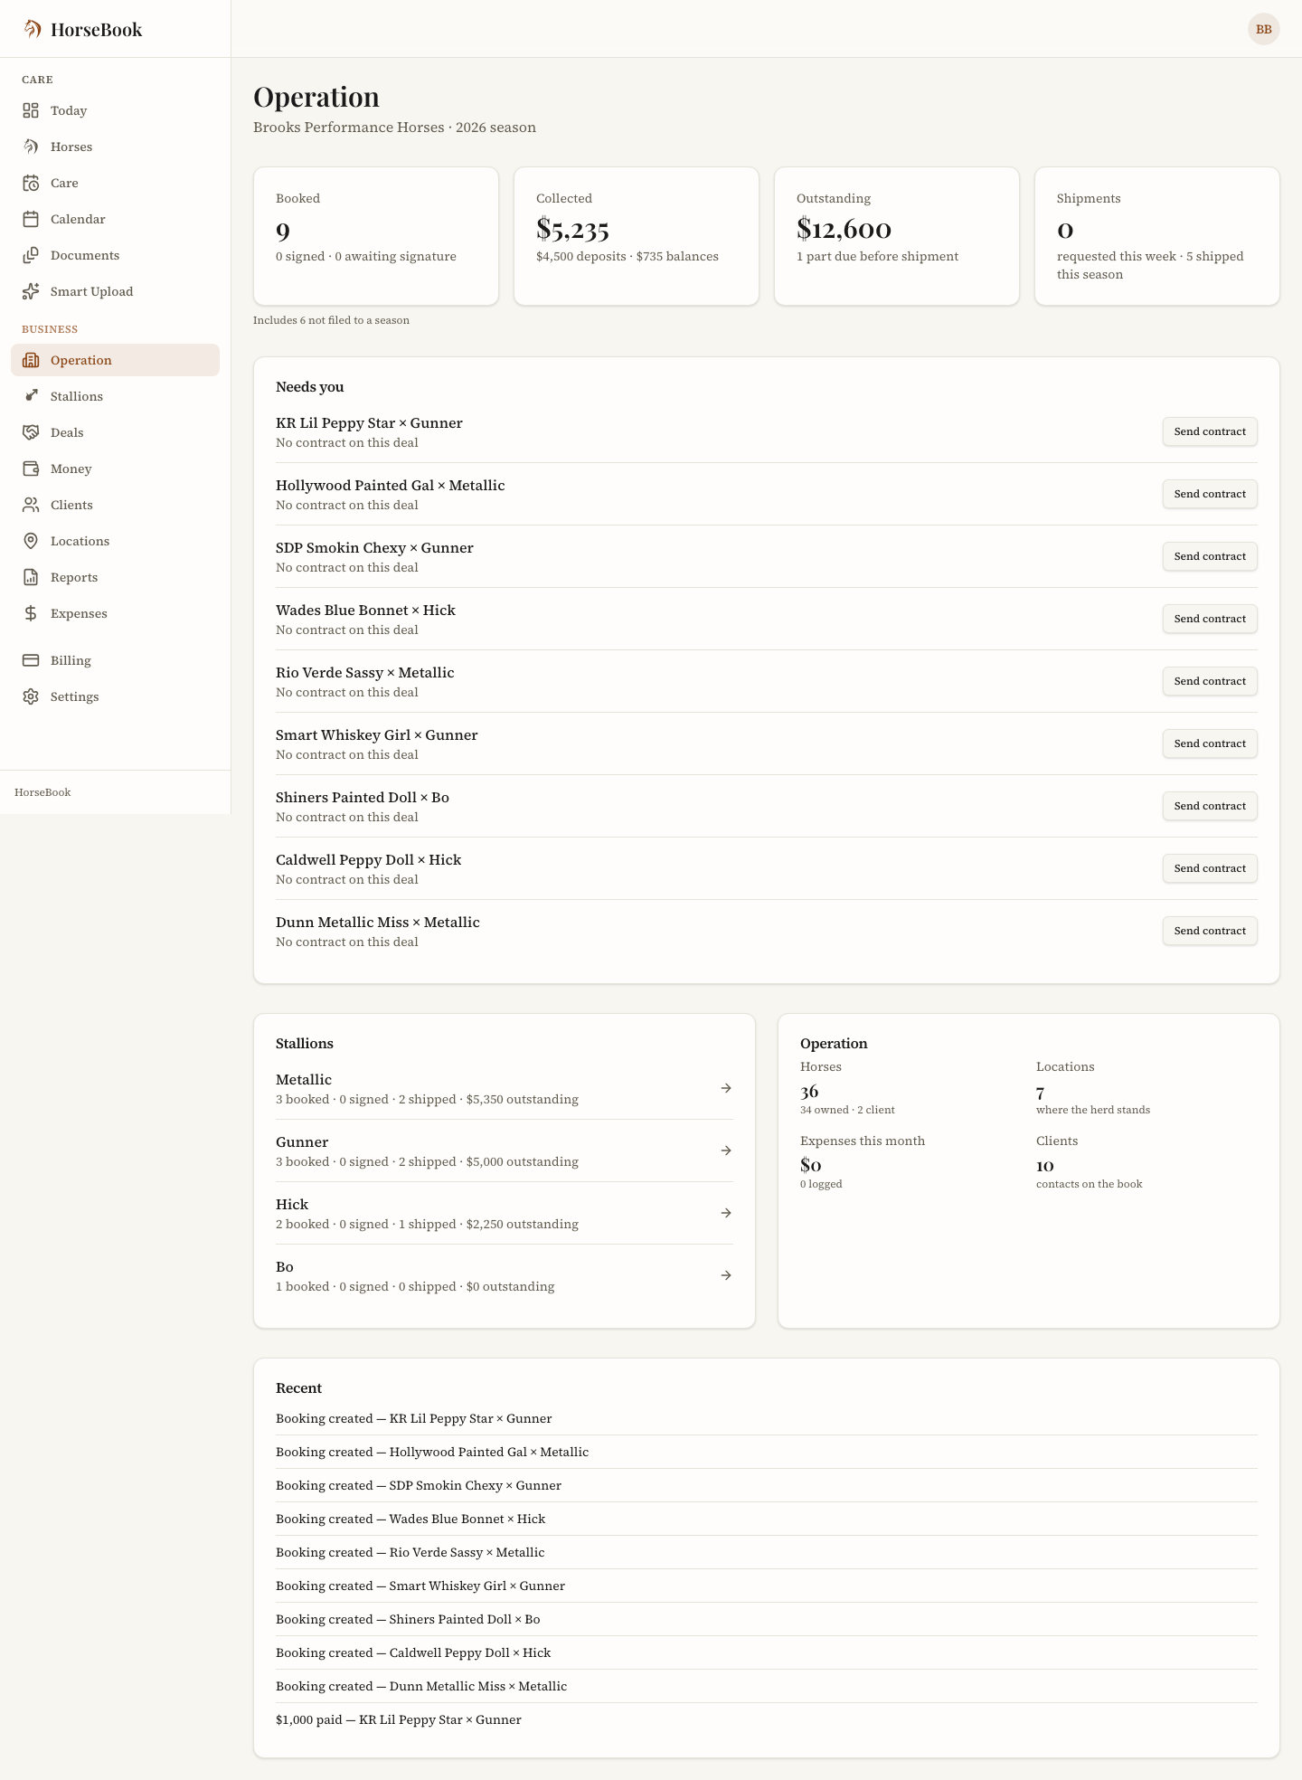Image resolution: width=1302 pixels, height=1780 pixels.
Task: Click 'Booking created — Smart Whiskey Girl × Gunner'
Action: click(x=420, y=1586)
